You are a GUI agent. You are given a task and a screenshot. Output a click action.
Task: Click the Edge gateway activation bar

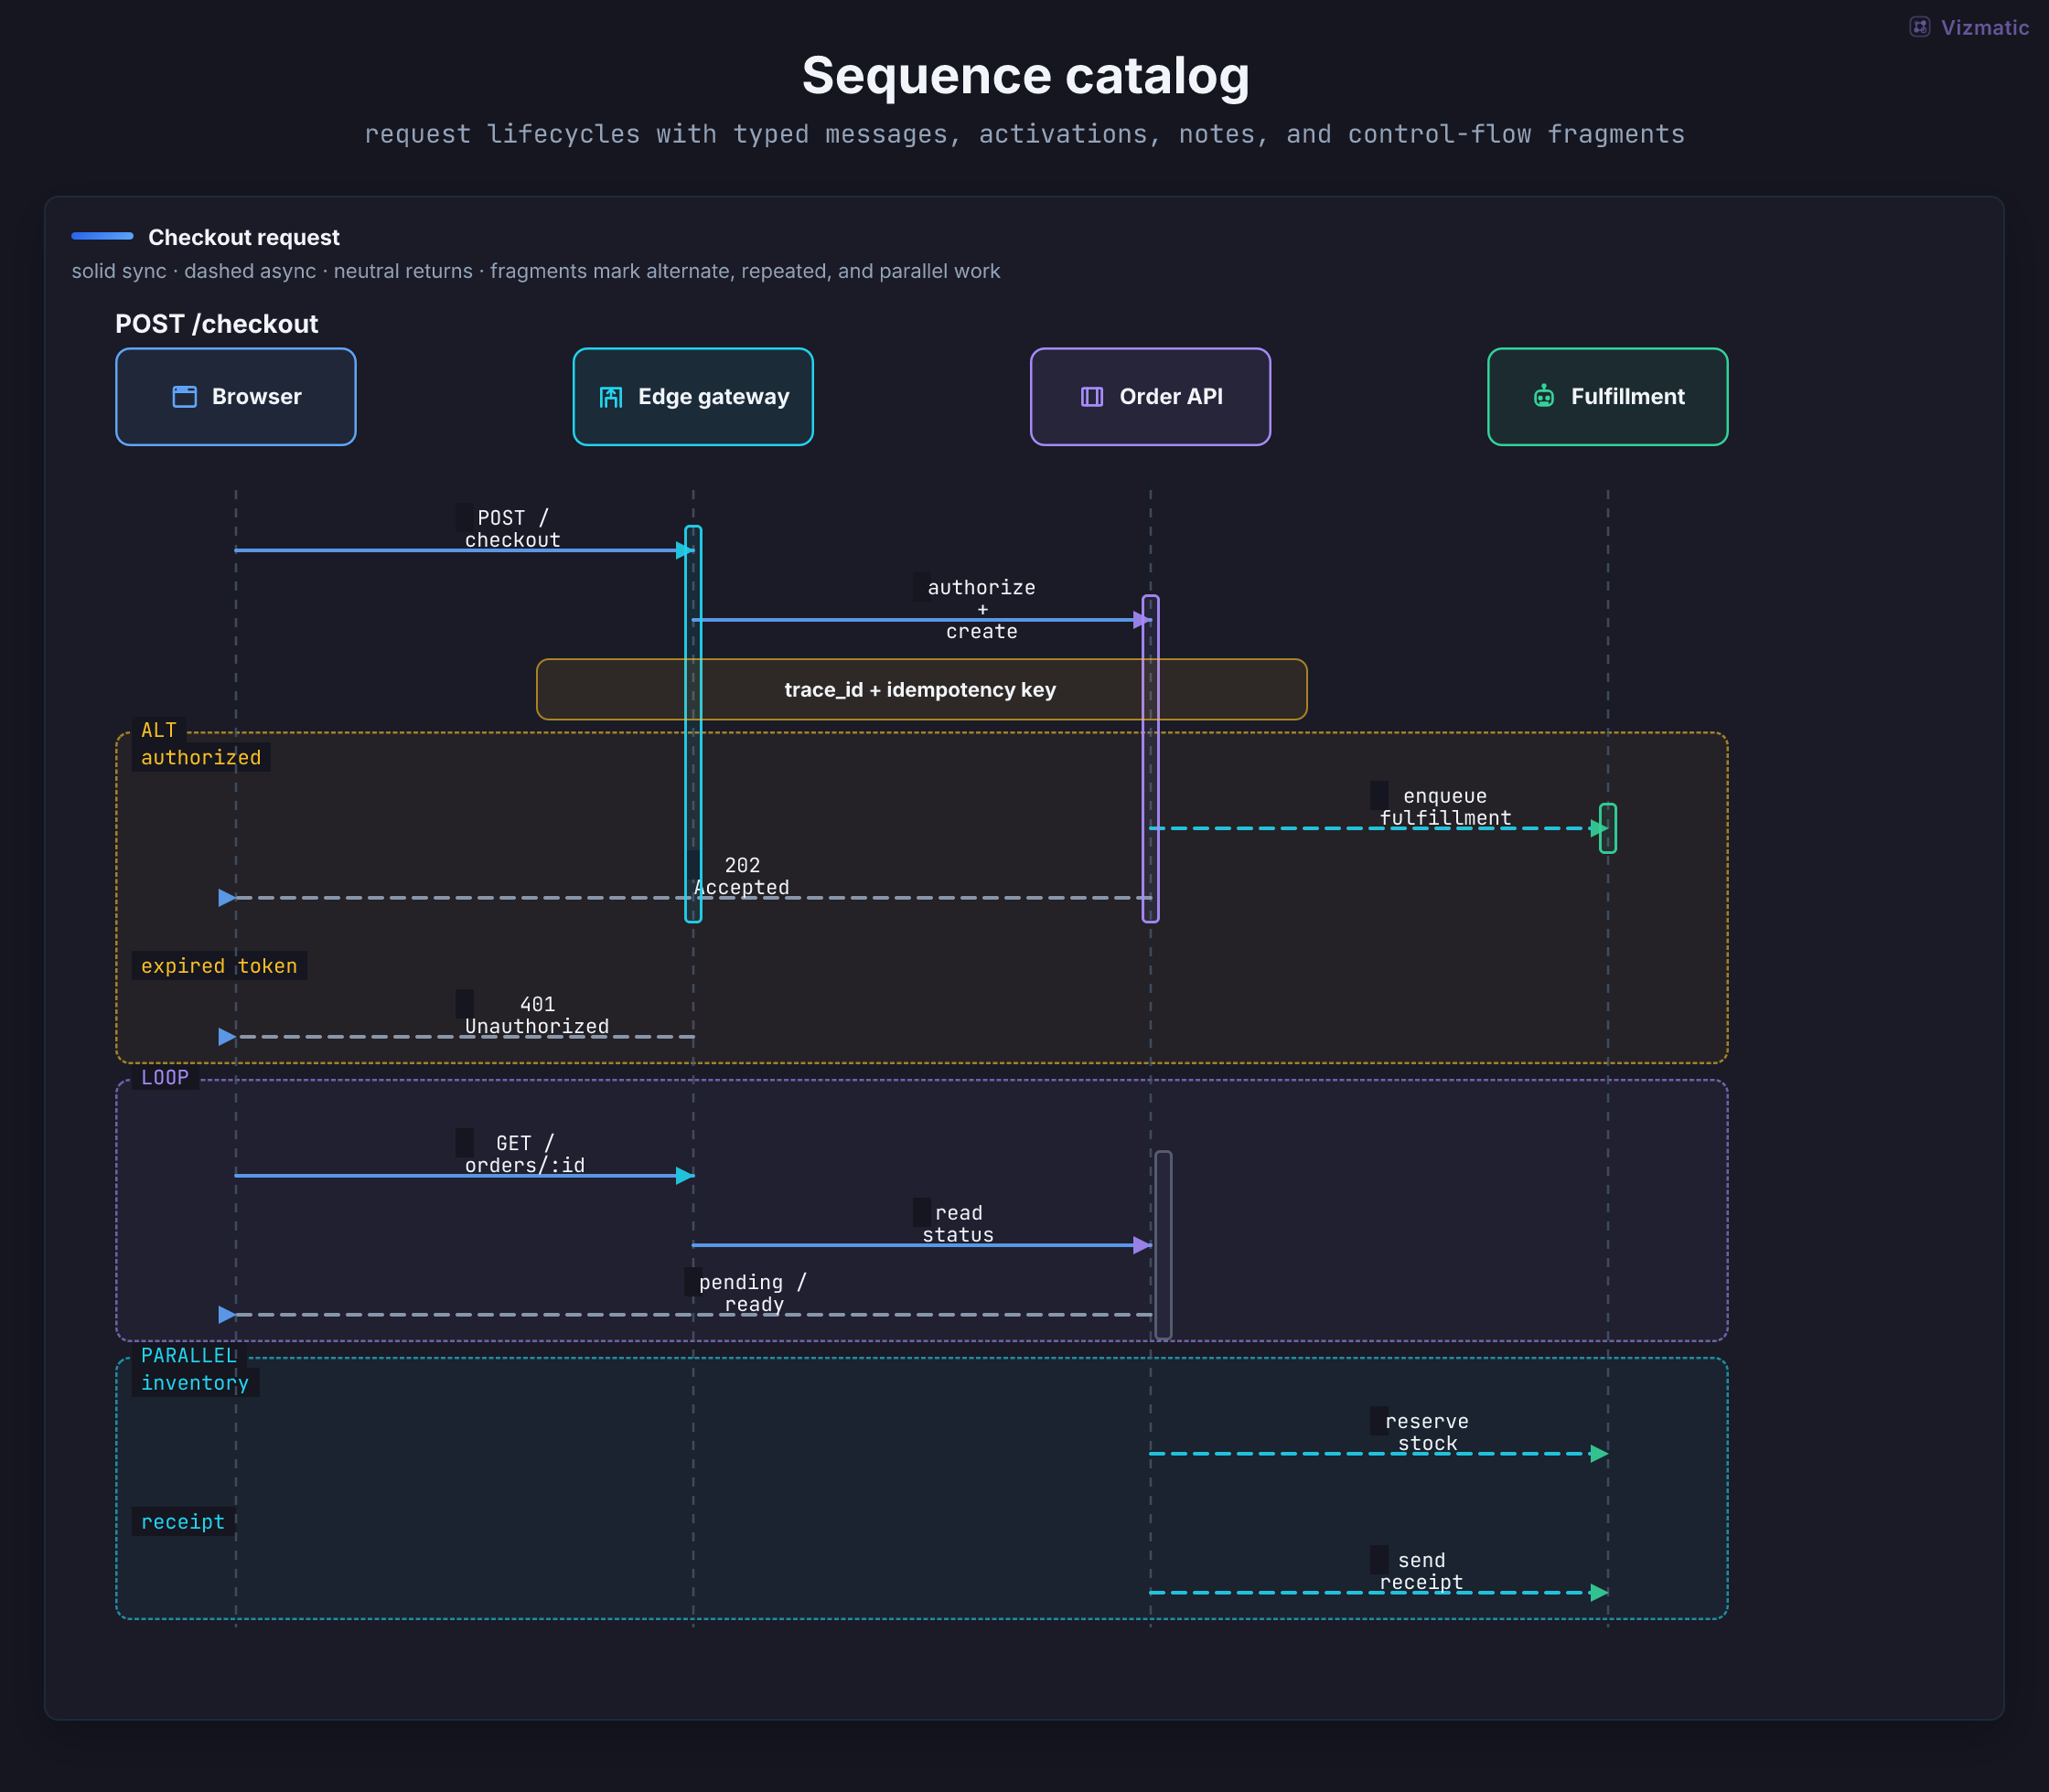tap(693, 724)
